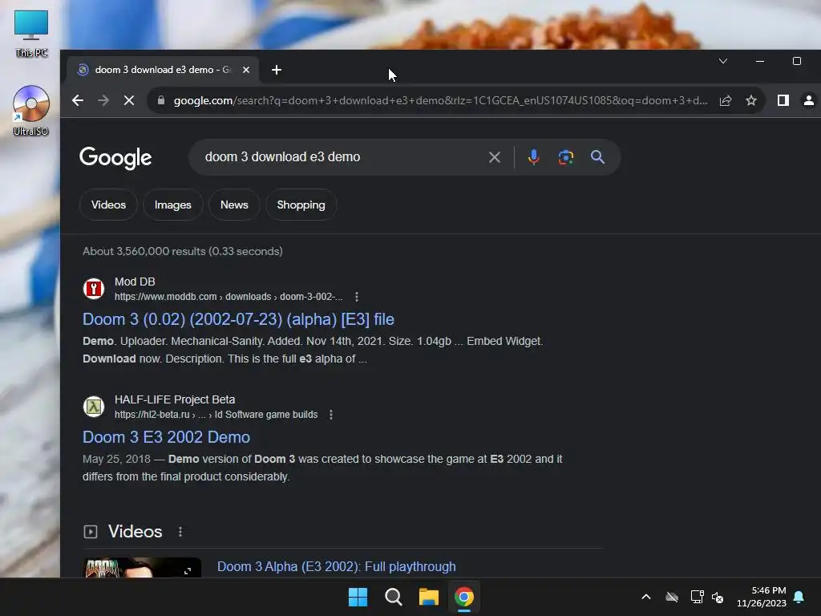Open more options for Mod DB result

click(x=357, y=297)
